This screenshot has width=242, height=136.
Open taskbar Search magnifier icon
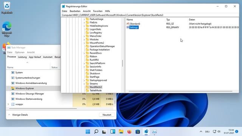point(96,131)
